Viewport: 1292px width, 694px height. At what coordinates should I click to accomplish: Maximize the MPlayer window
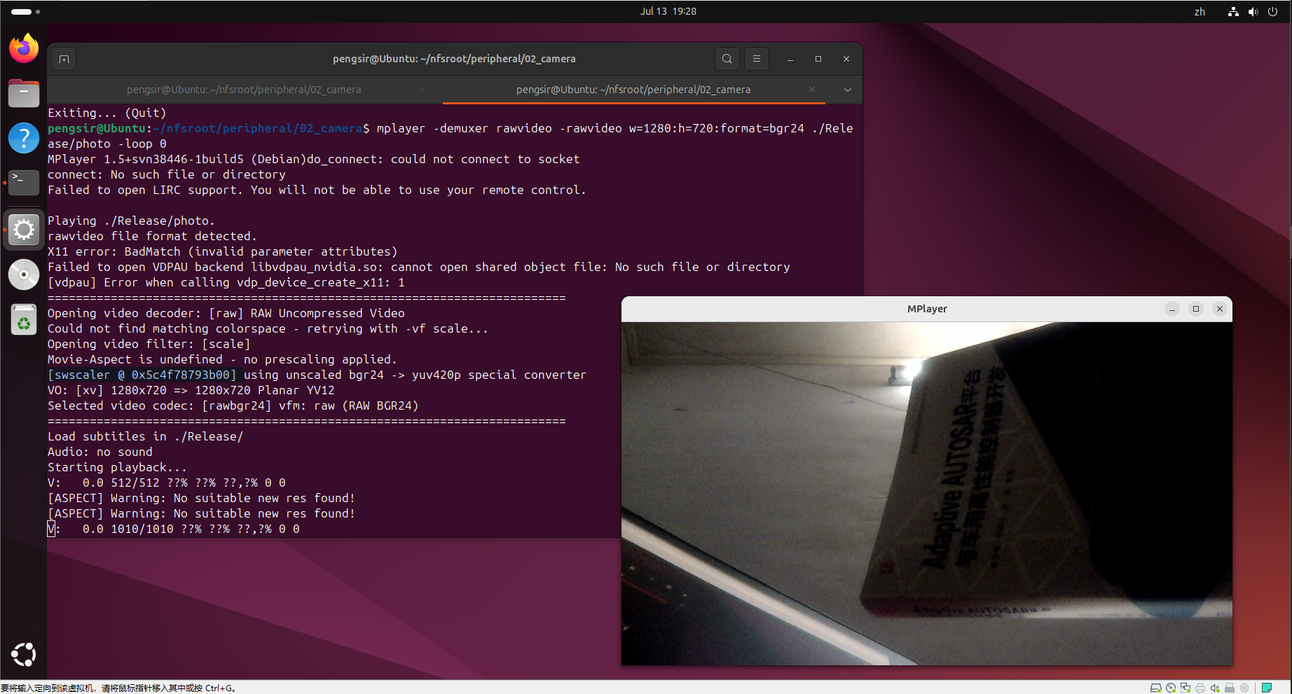coord(1196,309)
